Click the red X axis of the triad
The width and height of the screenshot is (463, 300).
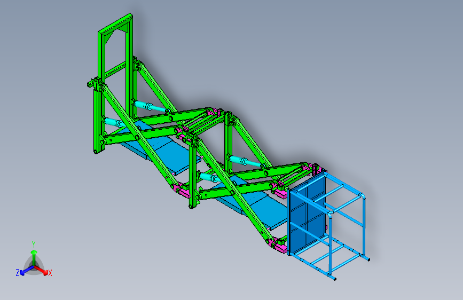tap(41, 270)
